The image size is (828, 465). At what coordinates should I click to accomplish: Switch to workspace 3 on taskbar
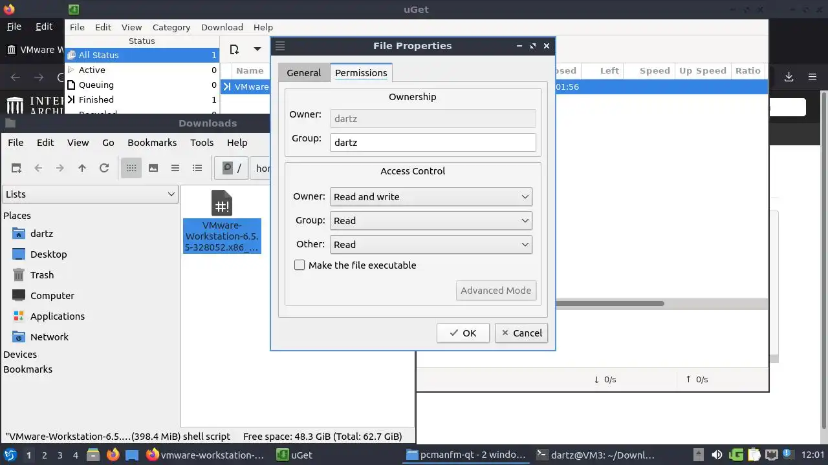coord(60,455)
